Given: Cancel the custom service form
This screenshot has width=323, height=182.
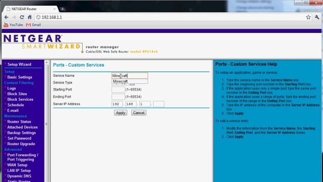Looking at the screenshot, I should 139,113.
